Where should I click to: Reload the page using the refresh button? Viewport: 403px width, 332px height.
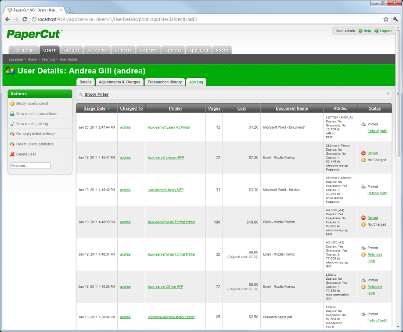(25, 19)
